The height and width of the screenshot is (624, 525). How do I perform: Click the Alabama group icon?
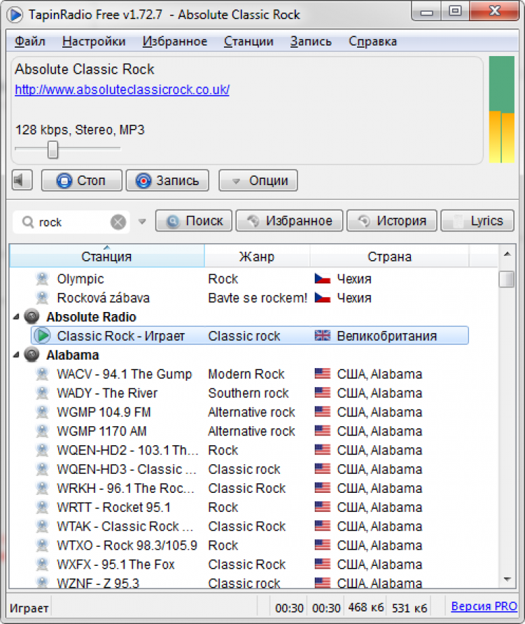click(31, 355)
